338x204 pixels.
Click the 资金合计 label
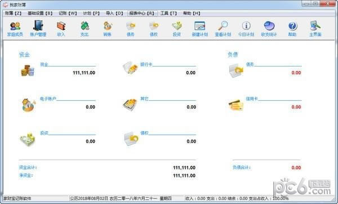(x=28, y=167)
